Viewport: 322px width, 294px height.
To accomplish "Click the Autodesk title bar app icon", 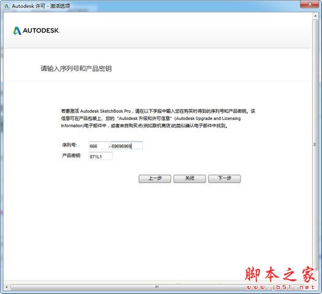I will pos(7,6).
